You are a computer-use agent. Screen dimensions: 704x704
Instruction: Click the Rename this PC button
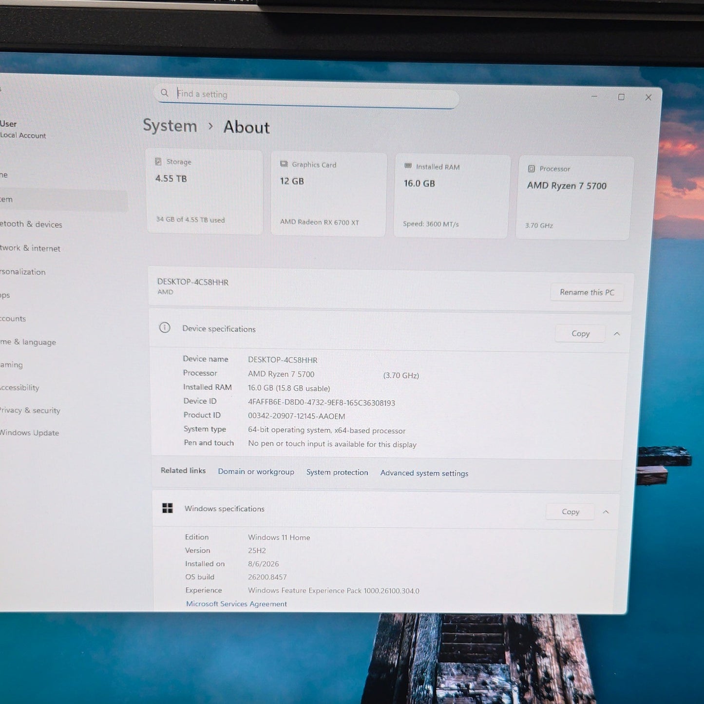[x=587, y=292]
